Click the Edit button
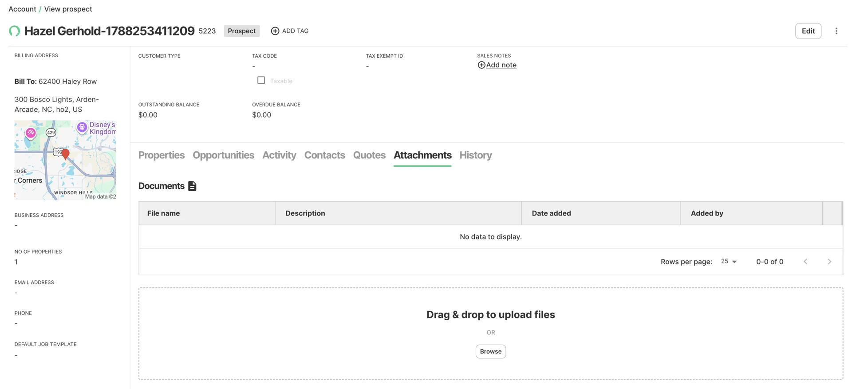The width and height of the screenshot is (852, 389). click(x=808, y=31)
